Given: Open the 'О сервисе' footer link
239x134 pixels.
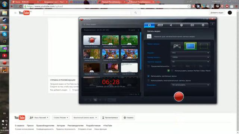Looking at the screenshot, I should point(19,126).
